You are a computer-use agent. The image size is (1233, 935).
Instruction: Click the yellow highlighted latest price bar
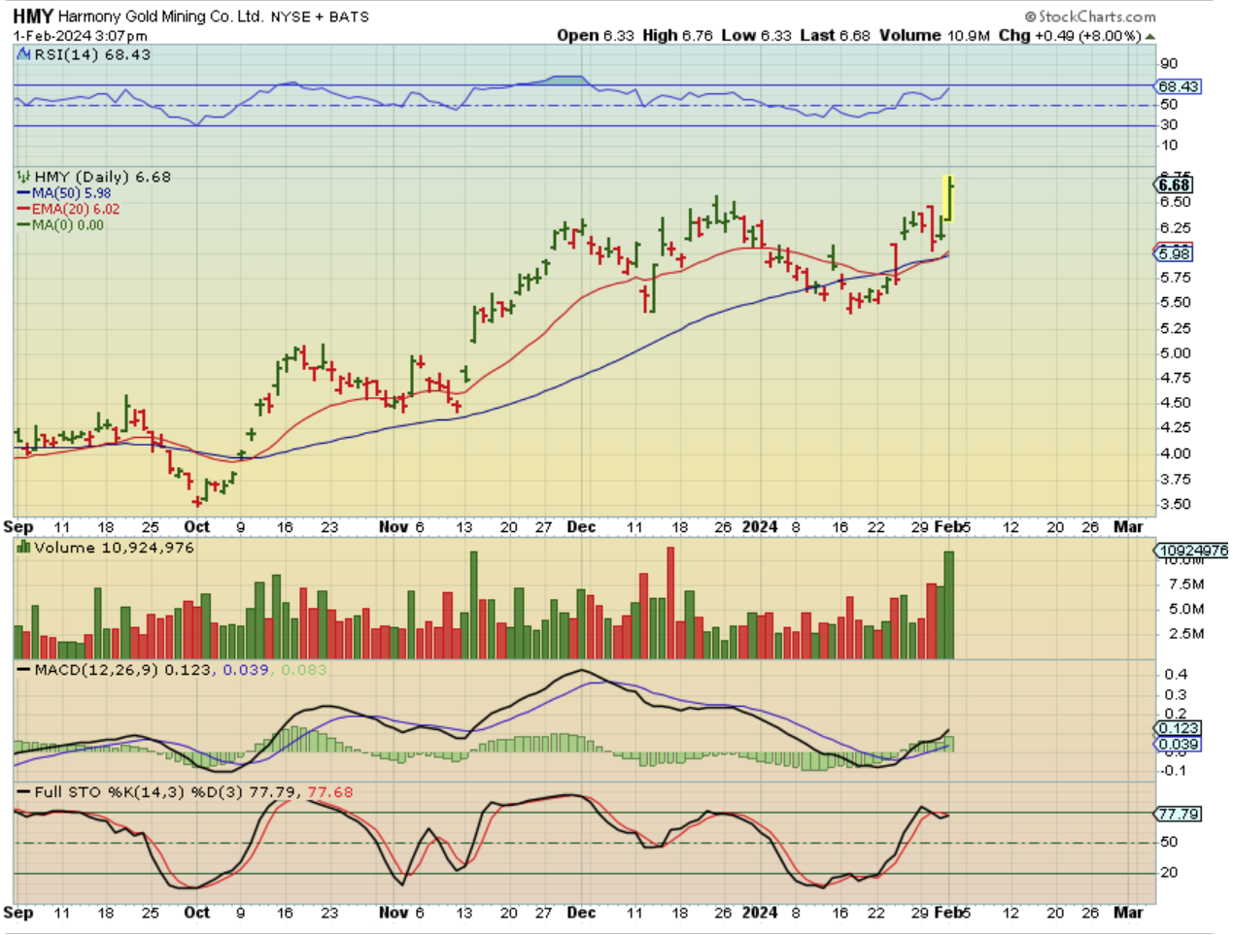coord(948,199)
